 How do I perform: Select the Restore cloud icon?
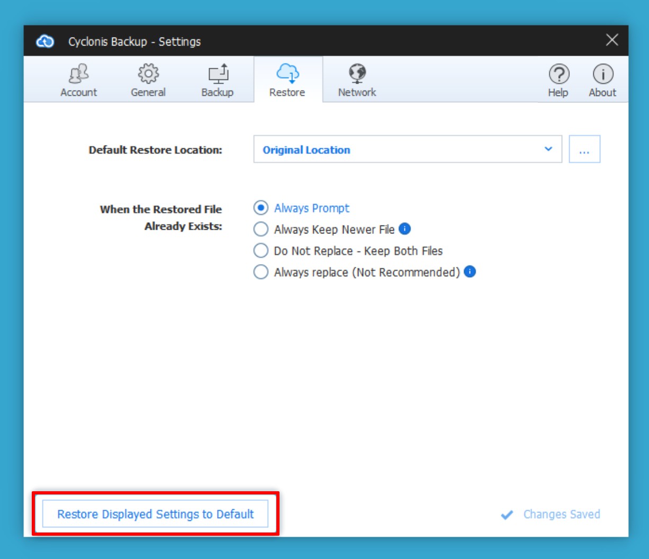pyautogui.click(x=287, y=73)
